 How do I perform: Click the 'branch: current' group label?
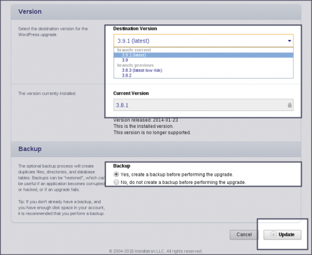[134, 50]
